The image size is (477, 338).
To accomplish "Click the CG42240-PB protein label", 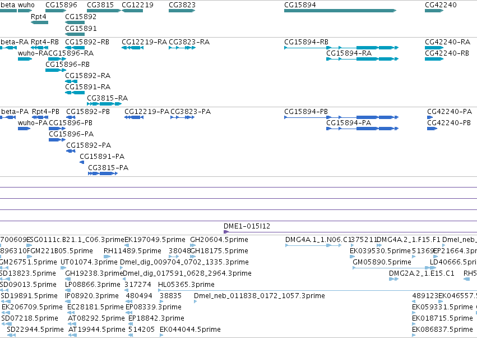I will 449,123.
